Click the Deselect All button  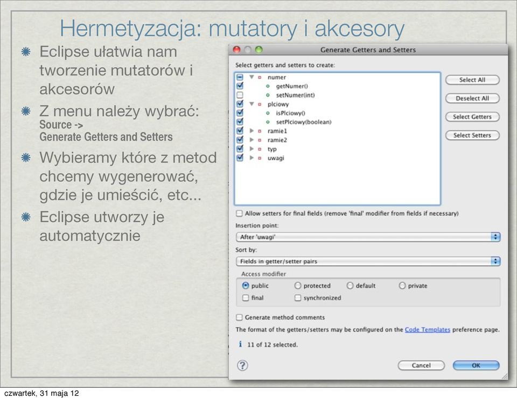[x=472, y=98]
